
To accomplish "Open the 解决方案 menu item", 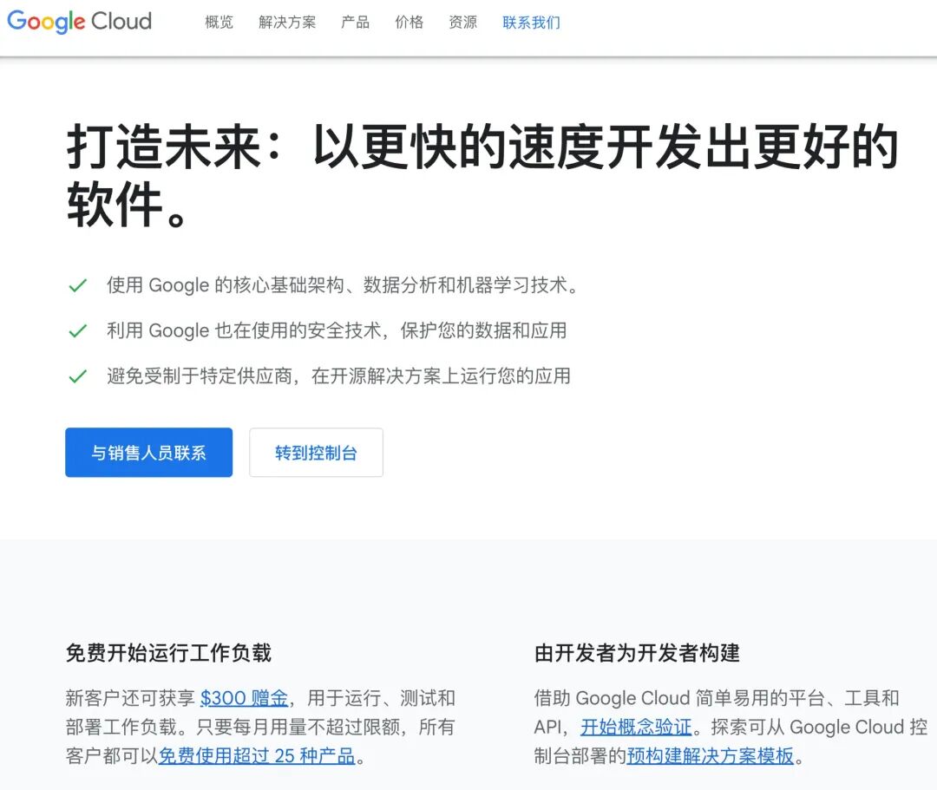I will 287,23.
